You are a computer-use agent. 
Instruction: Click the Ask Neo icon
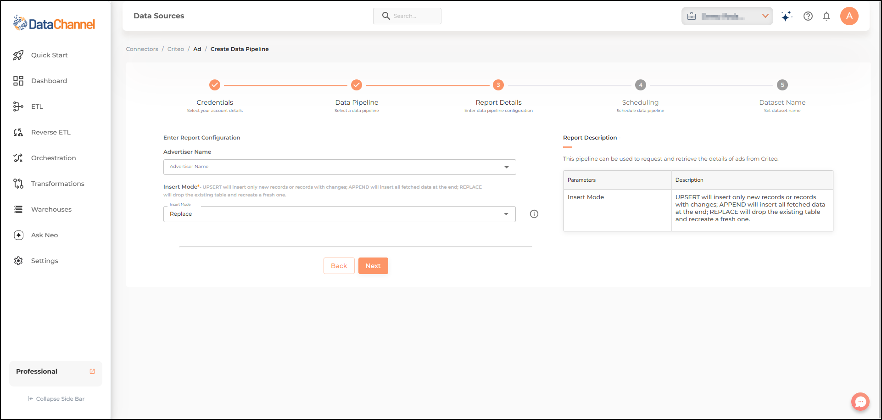click(18, 235)
